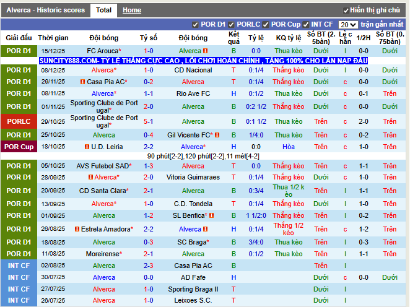The image size is (410, 307).
Task: Click the 1 1/2:0 odds for Benfica match
Action: click(256, 215)
